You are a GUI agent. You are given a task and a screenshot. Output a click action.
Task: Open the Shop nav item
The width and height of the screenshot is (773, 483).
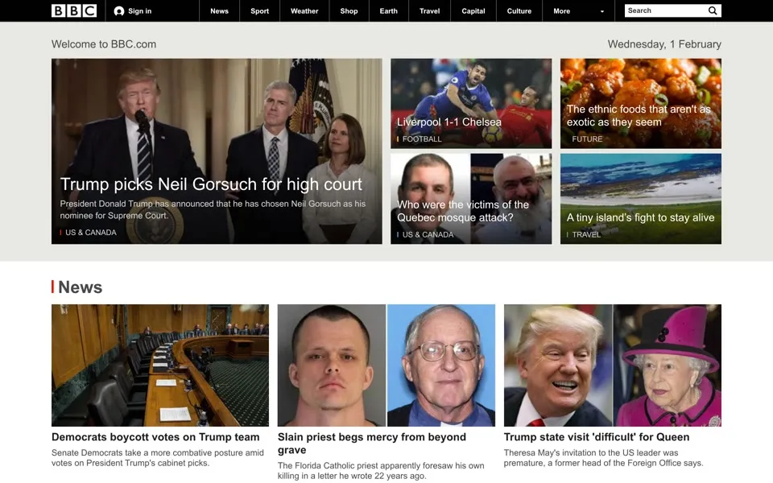click(349, 10)
